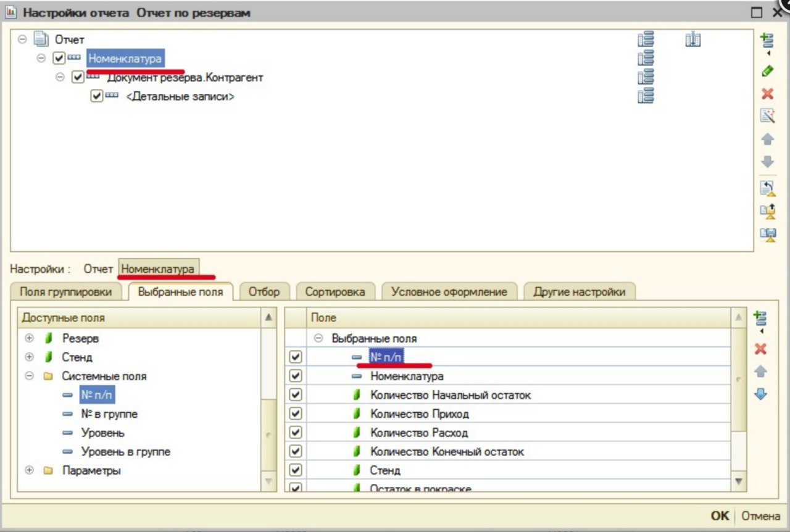Toggle the Стенд selected field checkbox
This screenshot has height=532, width=790.
pyautogui.click(x=296, y=470)
